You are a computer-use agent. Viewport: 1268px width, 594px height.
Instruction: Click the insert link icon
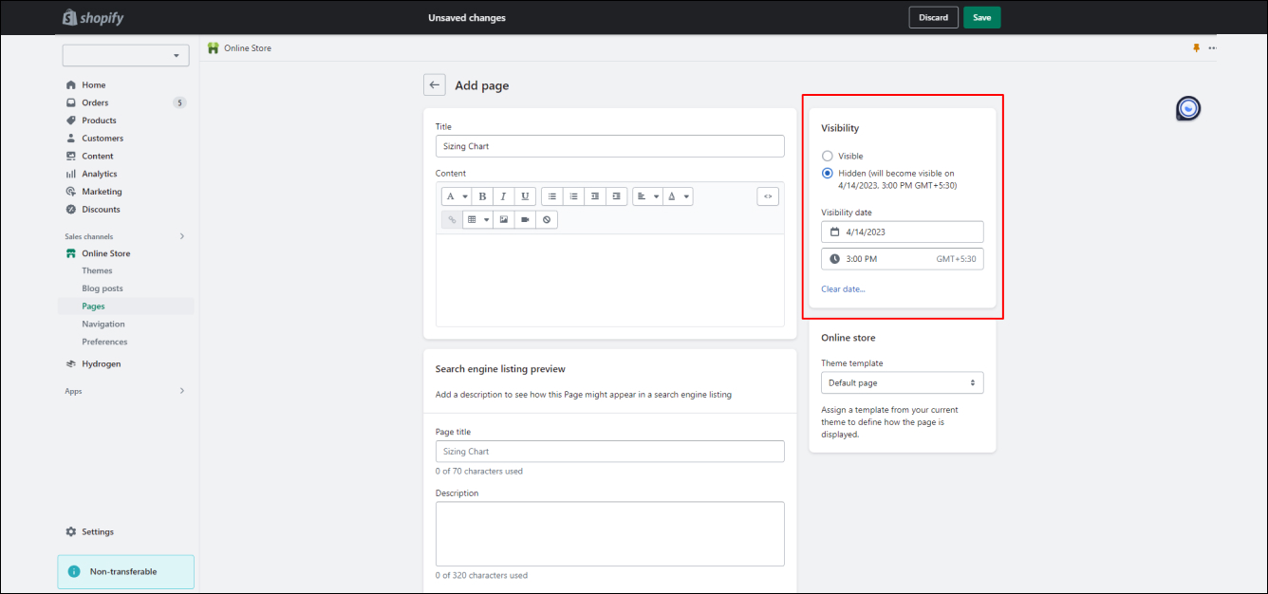click(452, 219)
